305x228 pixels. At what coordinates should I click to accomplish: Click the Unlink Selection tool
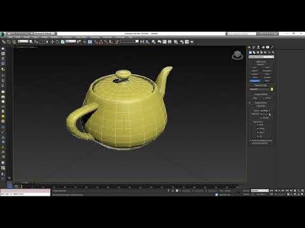[x=9, y=42]
